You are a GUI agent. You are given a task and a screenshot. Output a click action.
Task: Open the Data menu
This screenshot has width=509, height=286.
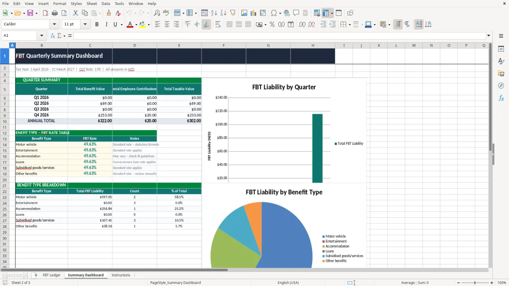106,3
